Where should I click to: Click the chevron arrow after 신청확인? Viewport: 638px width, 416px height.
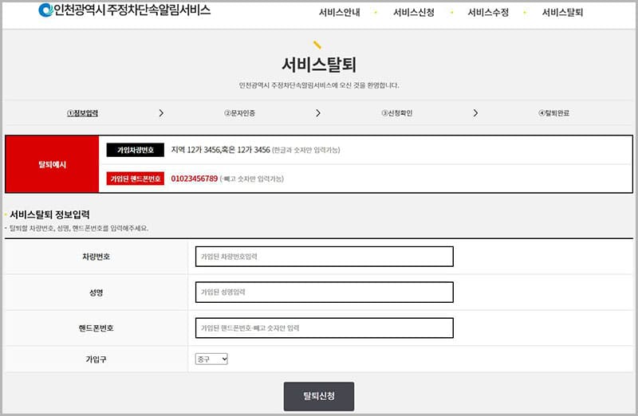coord(475,113)
